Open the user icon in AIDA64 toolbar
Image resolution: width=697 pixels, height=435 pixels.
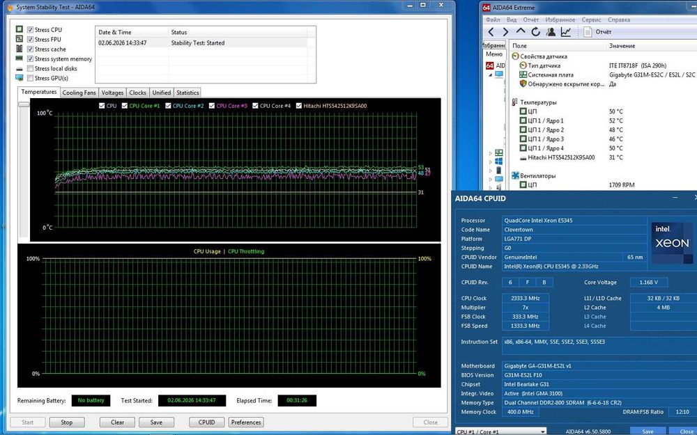point(551,32)
